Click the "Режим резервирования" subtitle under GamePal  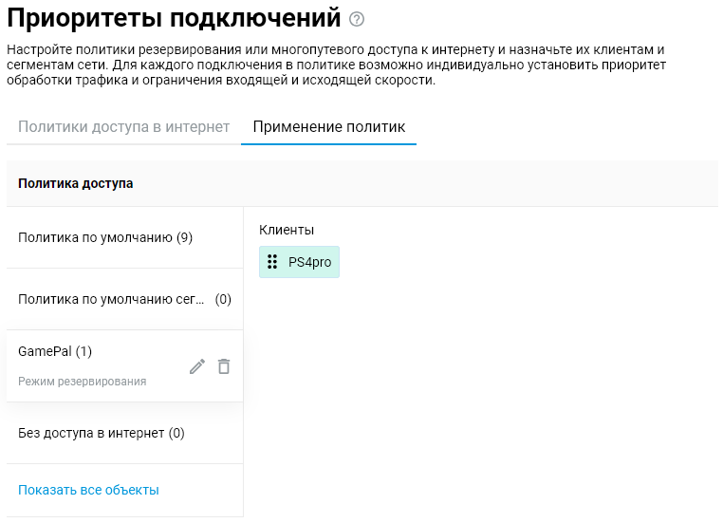[83, 382]
